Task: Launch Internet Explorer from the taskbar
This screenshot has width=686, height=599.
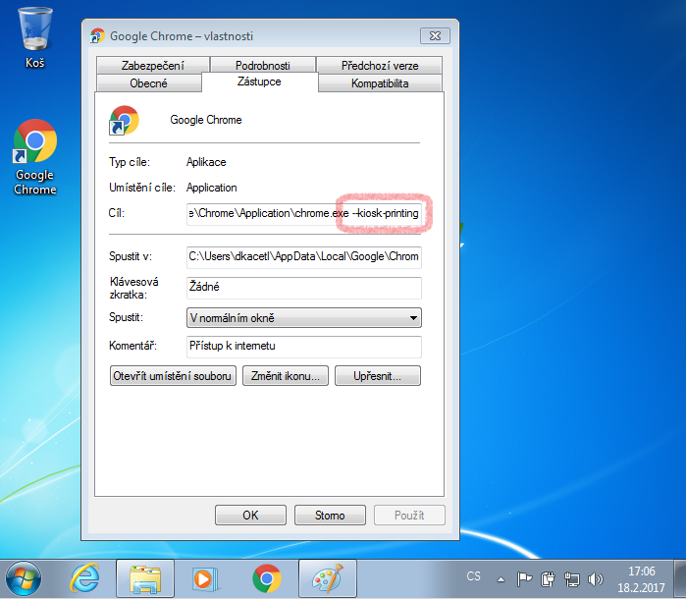Action: 84,578
